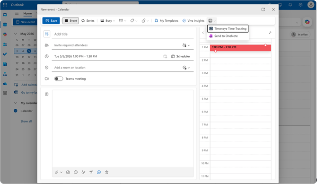
Task: Expand the side calendar view
Action: [x=270, y=33]
